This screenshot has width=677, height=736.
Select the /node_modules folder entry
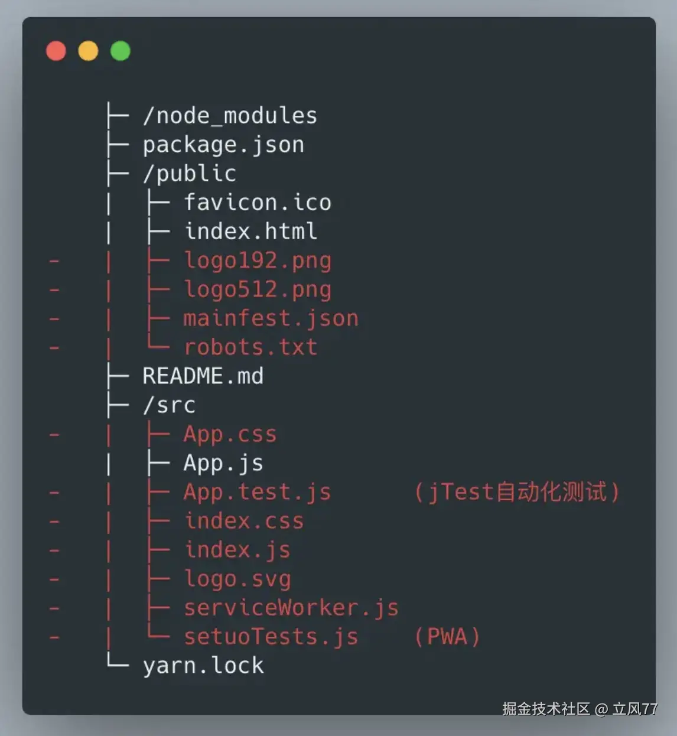(x=230, y=115)
